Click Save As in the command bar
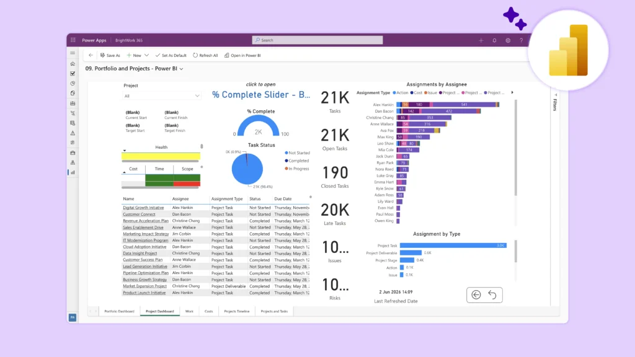635x357 pixels. point(110,55)
